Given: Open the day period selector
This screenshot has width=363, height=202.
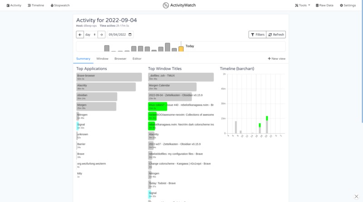Looking at the screenshot, I should [90, 34].
